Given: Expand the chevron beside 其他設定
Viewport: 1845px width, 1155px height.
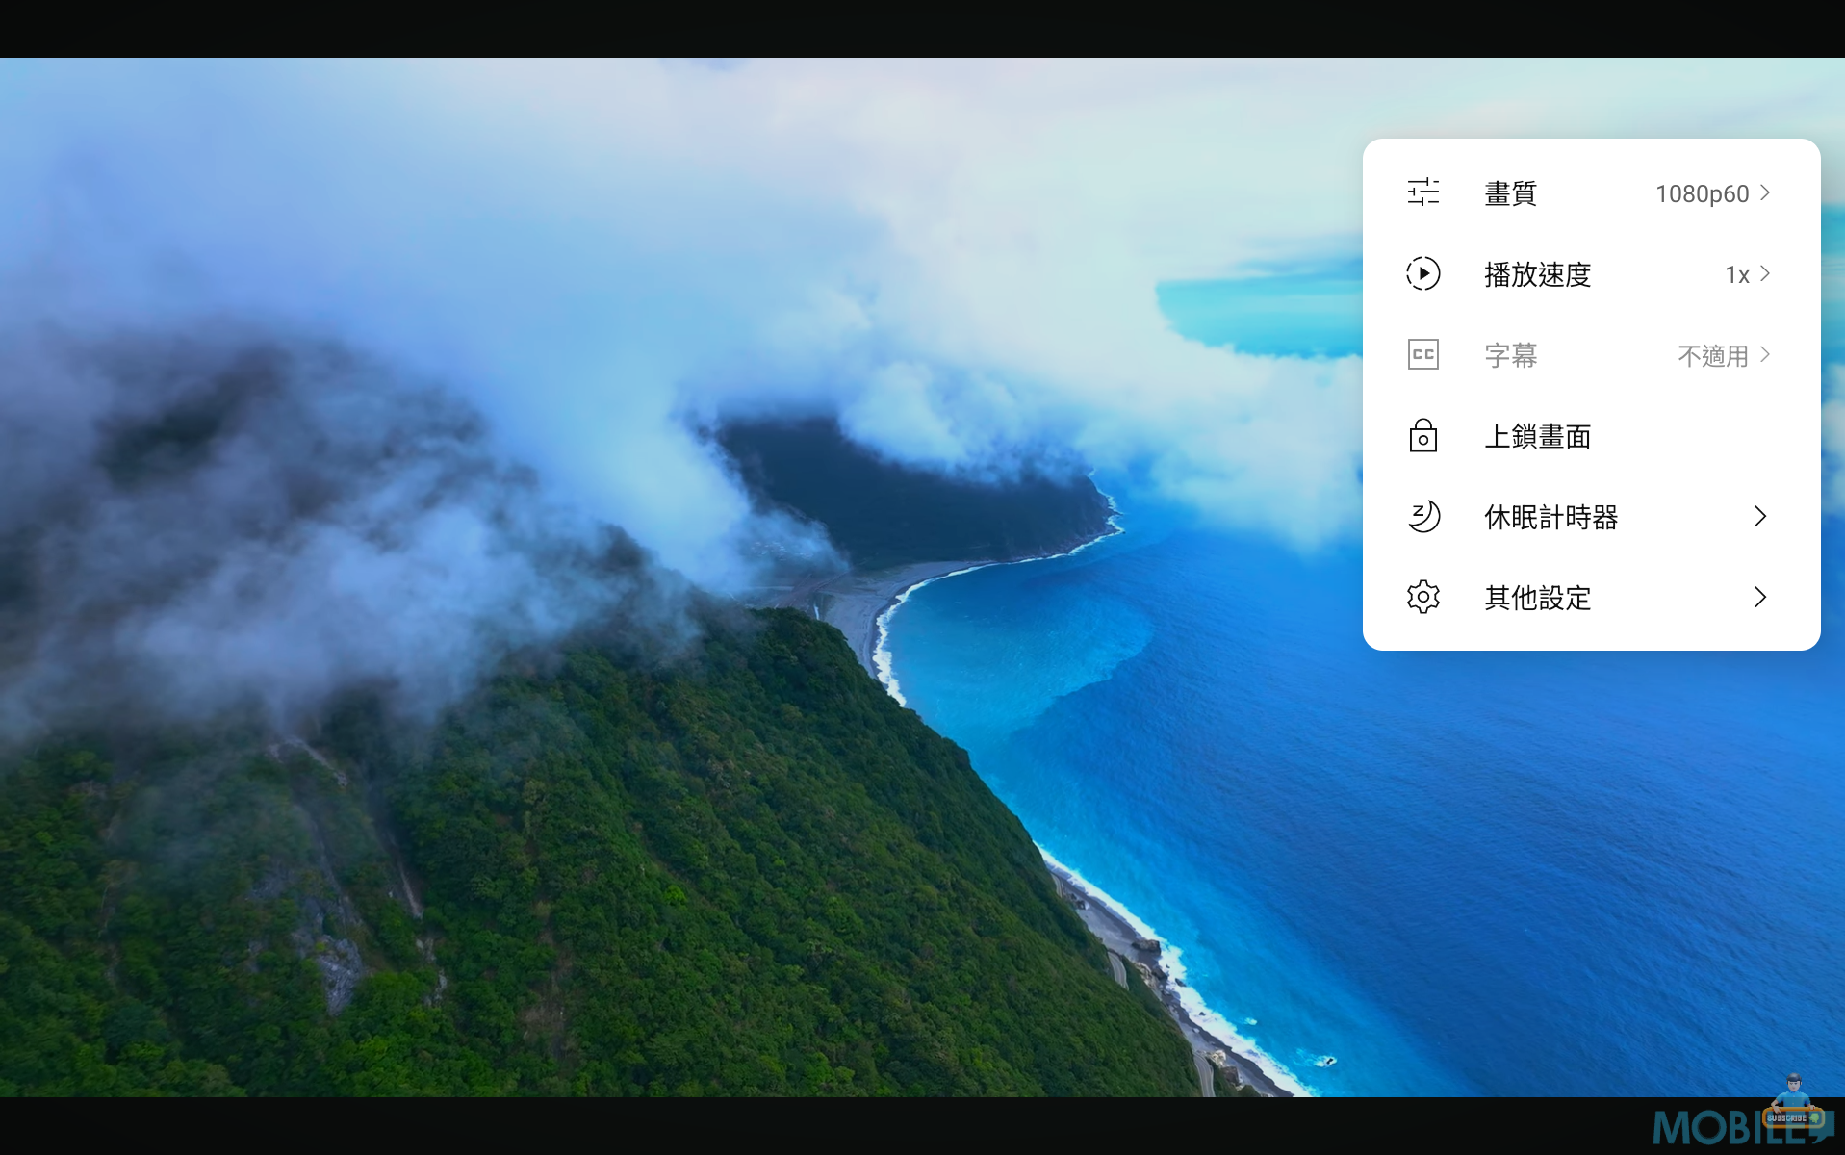Looking at the screenshot, I should 1760,598.
